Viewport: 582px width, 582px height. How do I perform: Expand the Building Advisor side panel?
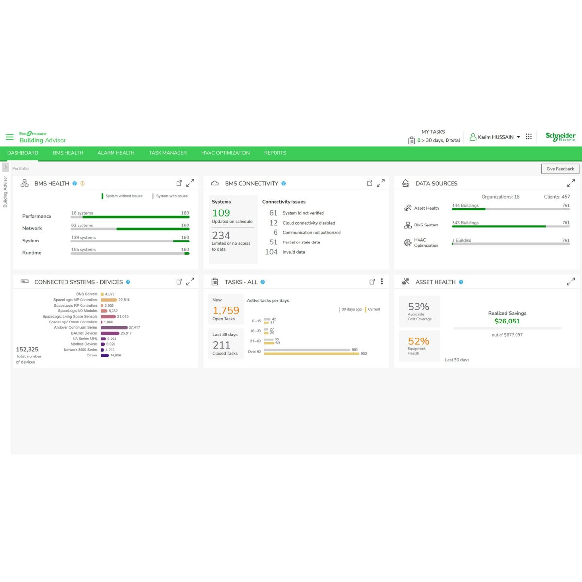pyautogui.click(x=6, y=167)
